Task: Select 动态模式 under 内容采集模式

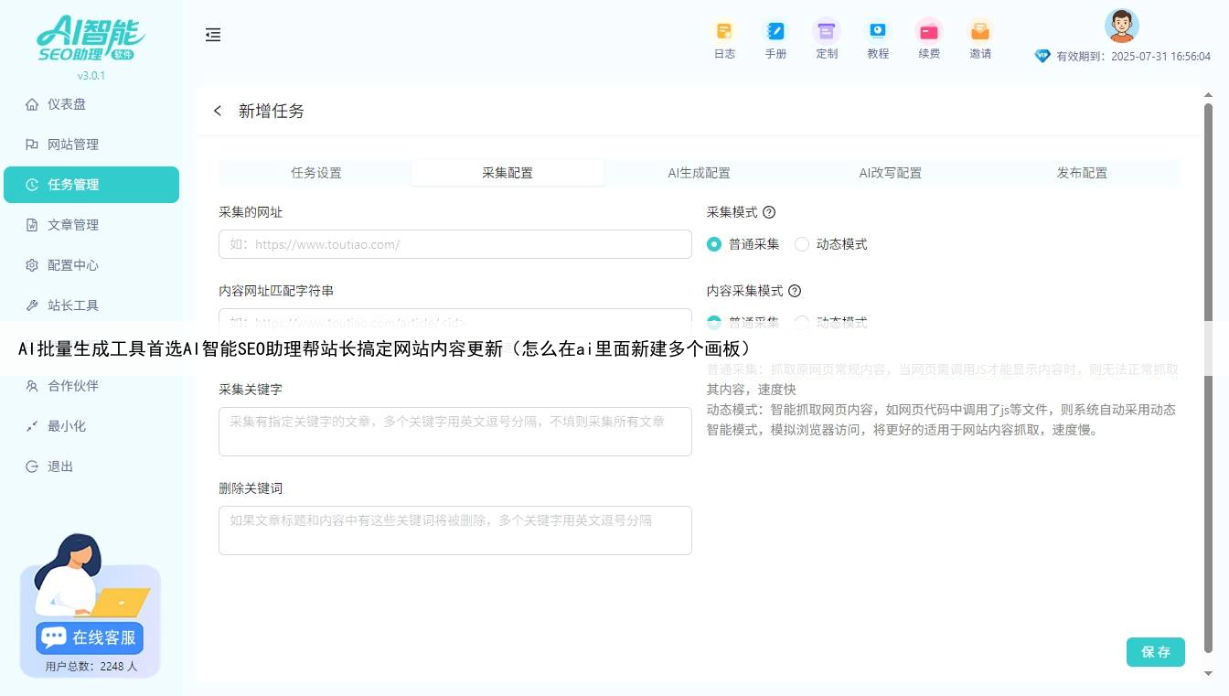Action: pyautogui.click(x=801, y=322)
